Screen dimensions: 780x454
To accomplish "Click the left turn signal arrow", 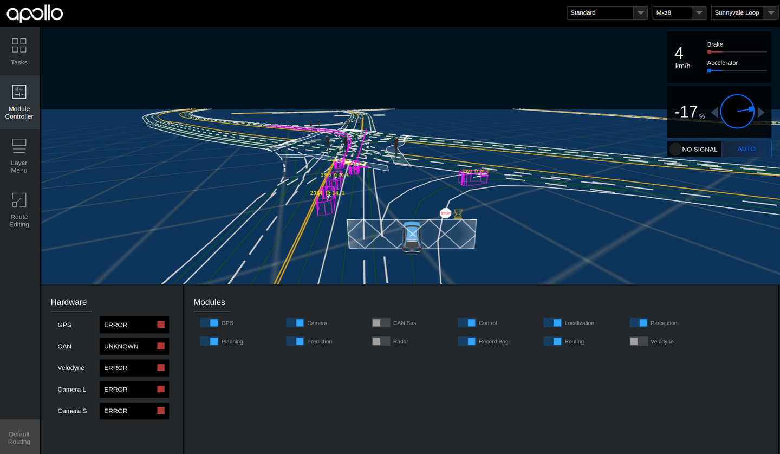I will coord(714,112).
